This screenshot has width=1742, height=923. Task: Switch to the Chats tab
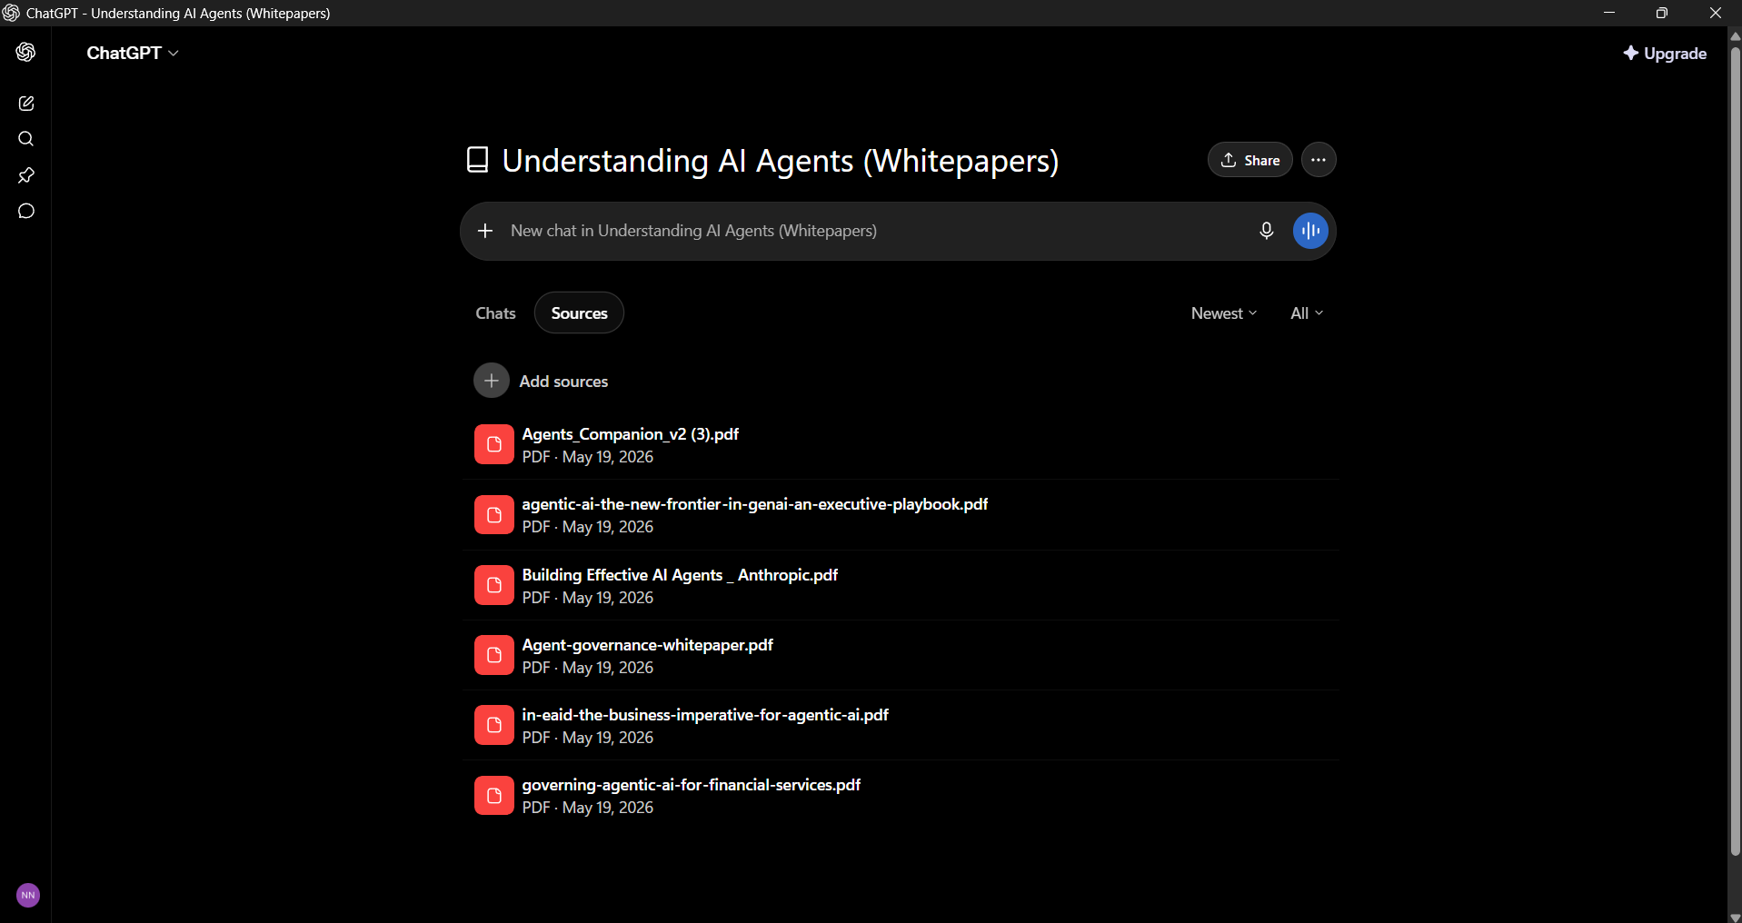(x=495, y=313)
